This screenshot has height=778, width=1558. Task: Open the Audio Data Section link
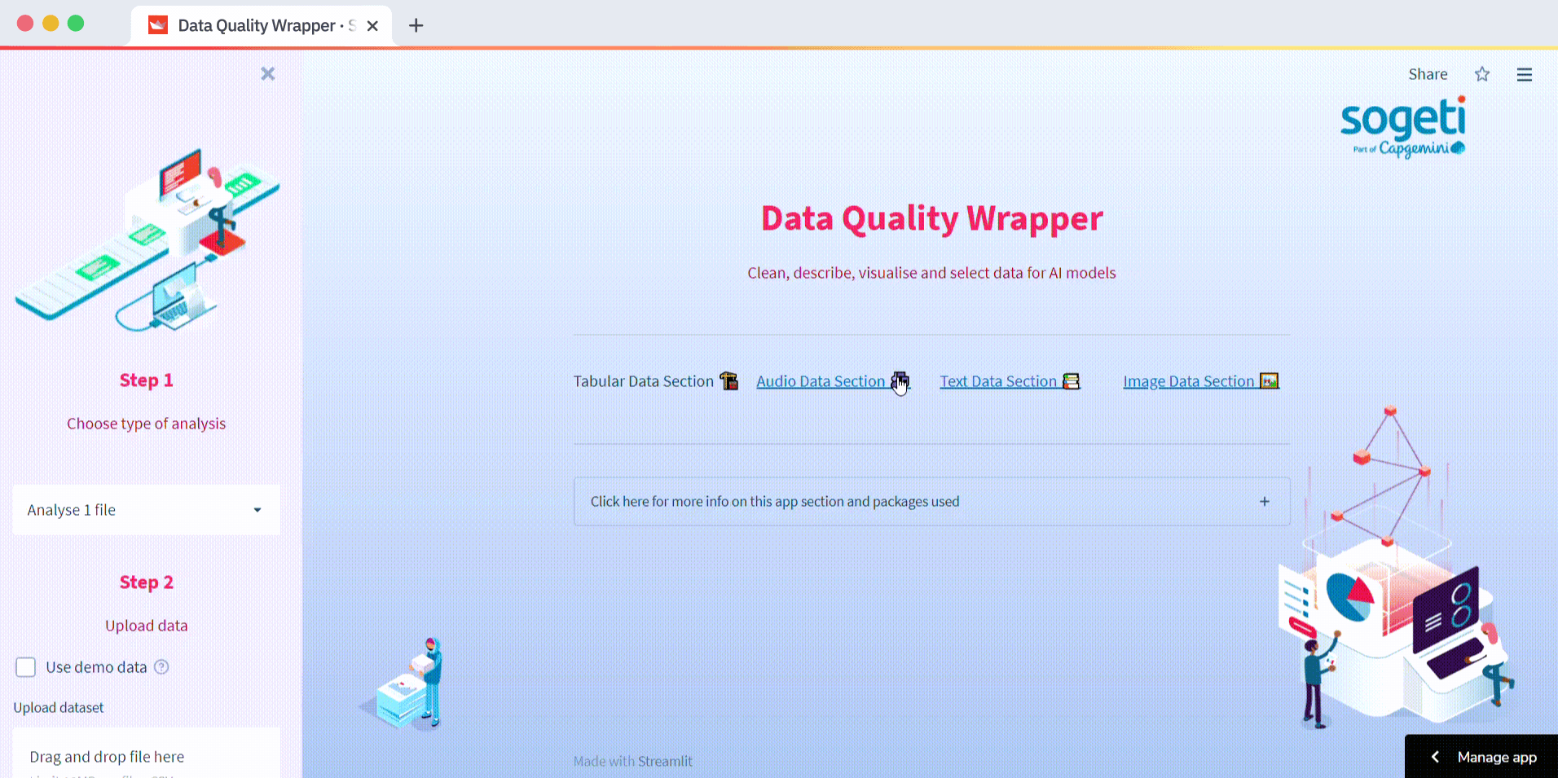point(820,380)
